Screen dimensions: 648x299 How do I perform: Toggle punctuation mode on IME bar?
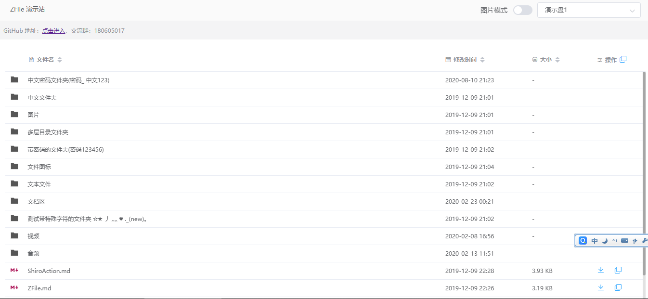coord(615,241)
